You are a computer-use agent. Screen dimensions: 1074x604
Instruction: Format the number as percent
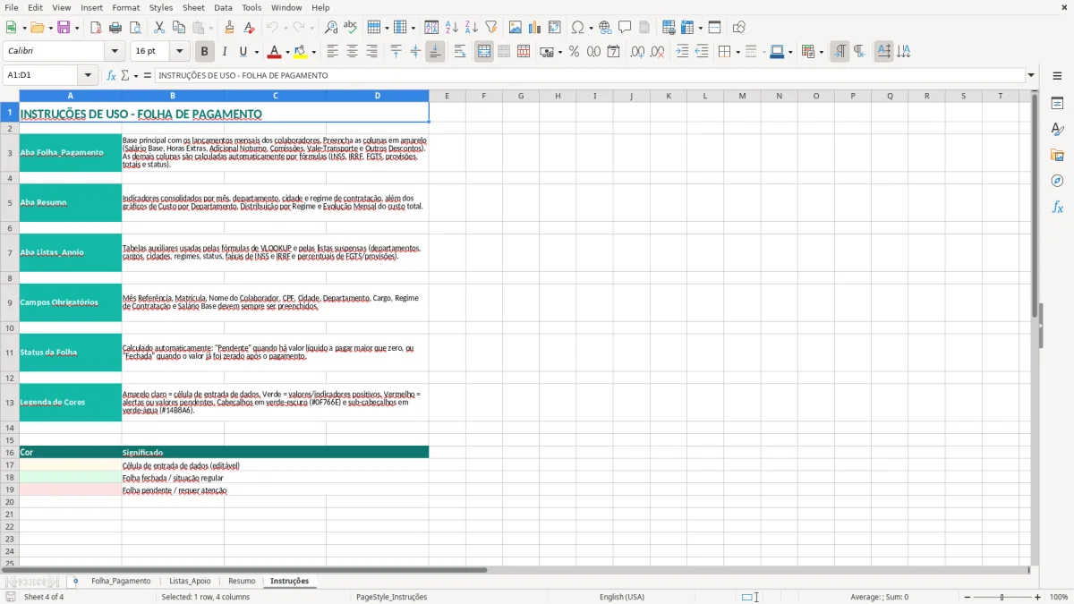point(574,52)
